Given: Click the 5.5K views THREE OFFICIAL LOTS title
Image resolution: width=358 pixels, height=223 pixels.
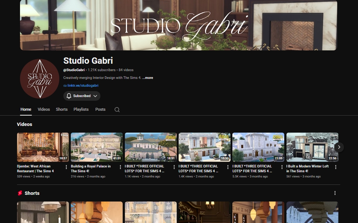Looking at the screenshot, I should pos(252,169).
